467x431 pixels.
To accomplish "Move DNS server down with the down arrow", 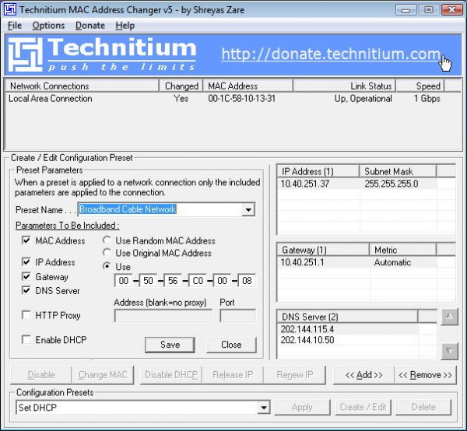I will pyautogui.click(x=449, y=351).
